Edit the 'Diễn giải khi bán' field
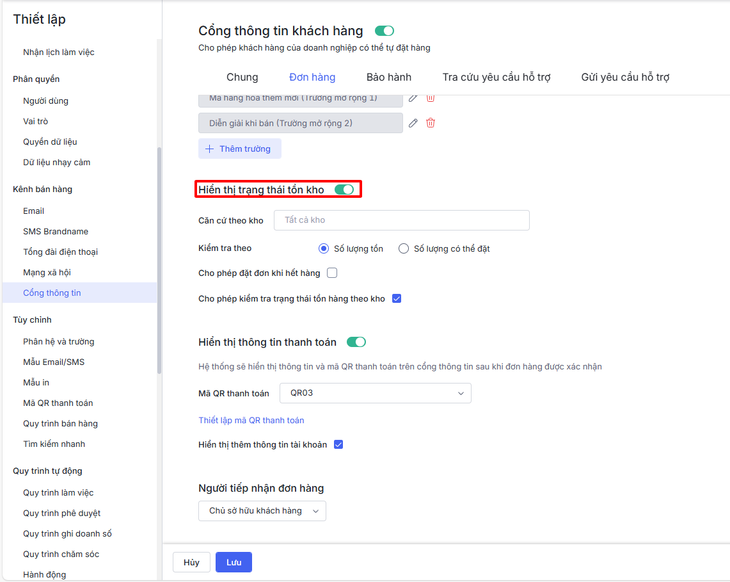Viewport: 730px width, 582px height. pos(413,123)
